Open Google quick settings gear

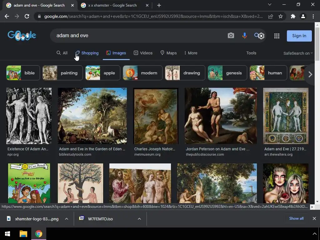click(x=261, y=36)
